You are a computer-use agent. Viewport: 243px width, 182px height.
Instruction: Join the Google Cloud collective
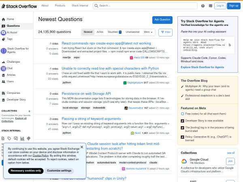point(230,161)
